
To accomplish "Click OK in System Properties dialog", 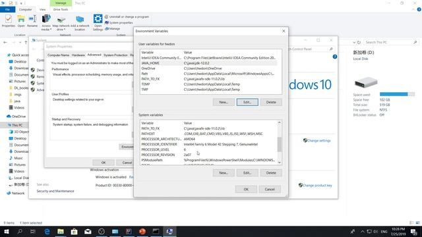I will click(104, 163).
